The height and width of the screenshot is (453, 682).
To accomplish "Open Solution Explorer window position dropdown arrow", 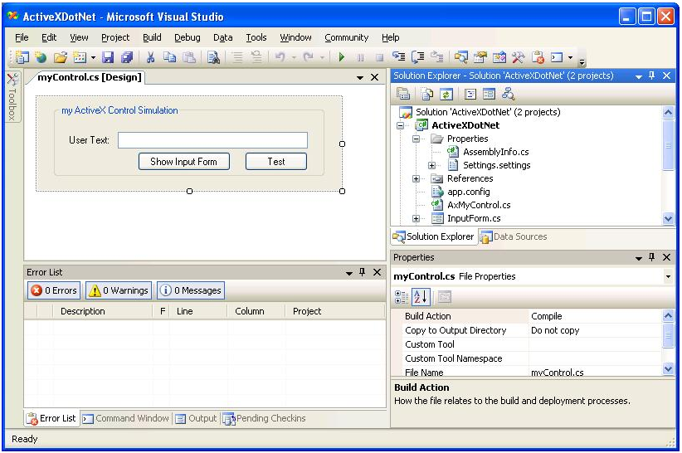I will click(639, 76).
